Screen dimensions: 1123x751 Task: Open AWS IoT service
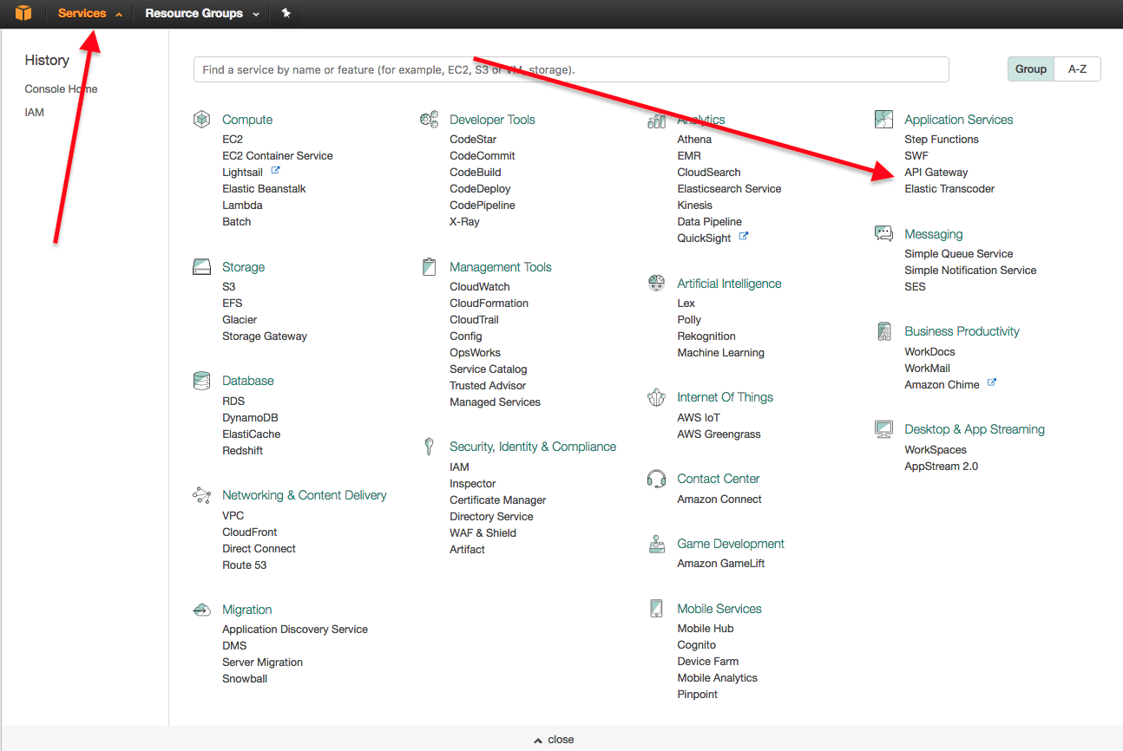click(x=699, y=418)
